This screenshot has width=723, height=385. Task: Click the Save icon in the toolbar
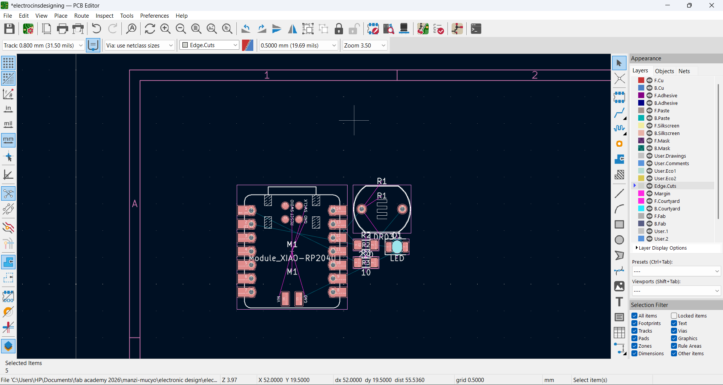pos(9,29)
